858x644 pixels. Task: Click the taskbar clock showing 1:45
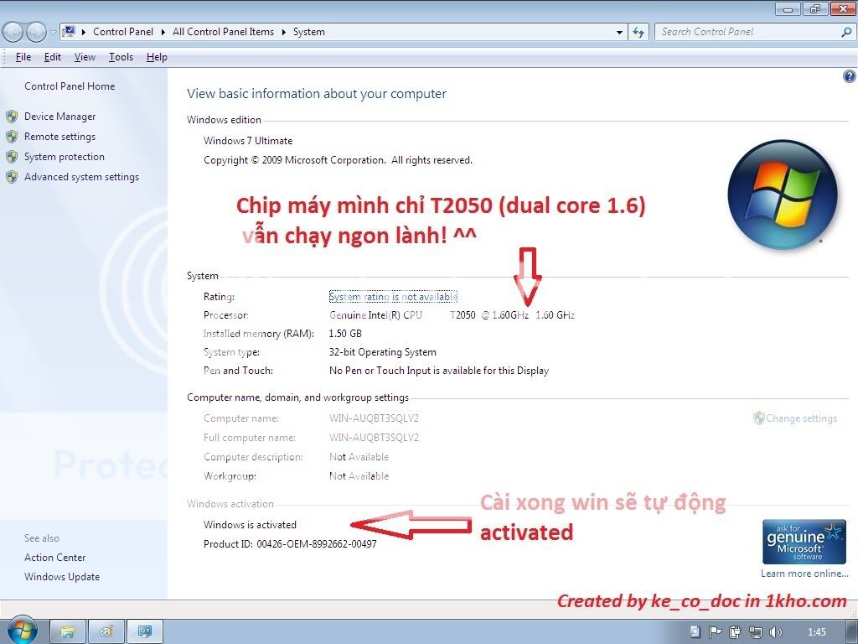(816, 632)
